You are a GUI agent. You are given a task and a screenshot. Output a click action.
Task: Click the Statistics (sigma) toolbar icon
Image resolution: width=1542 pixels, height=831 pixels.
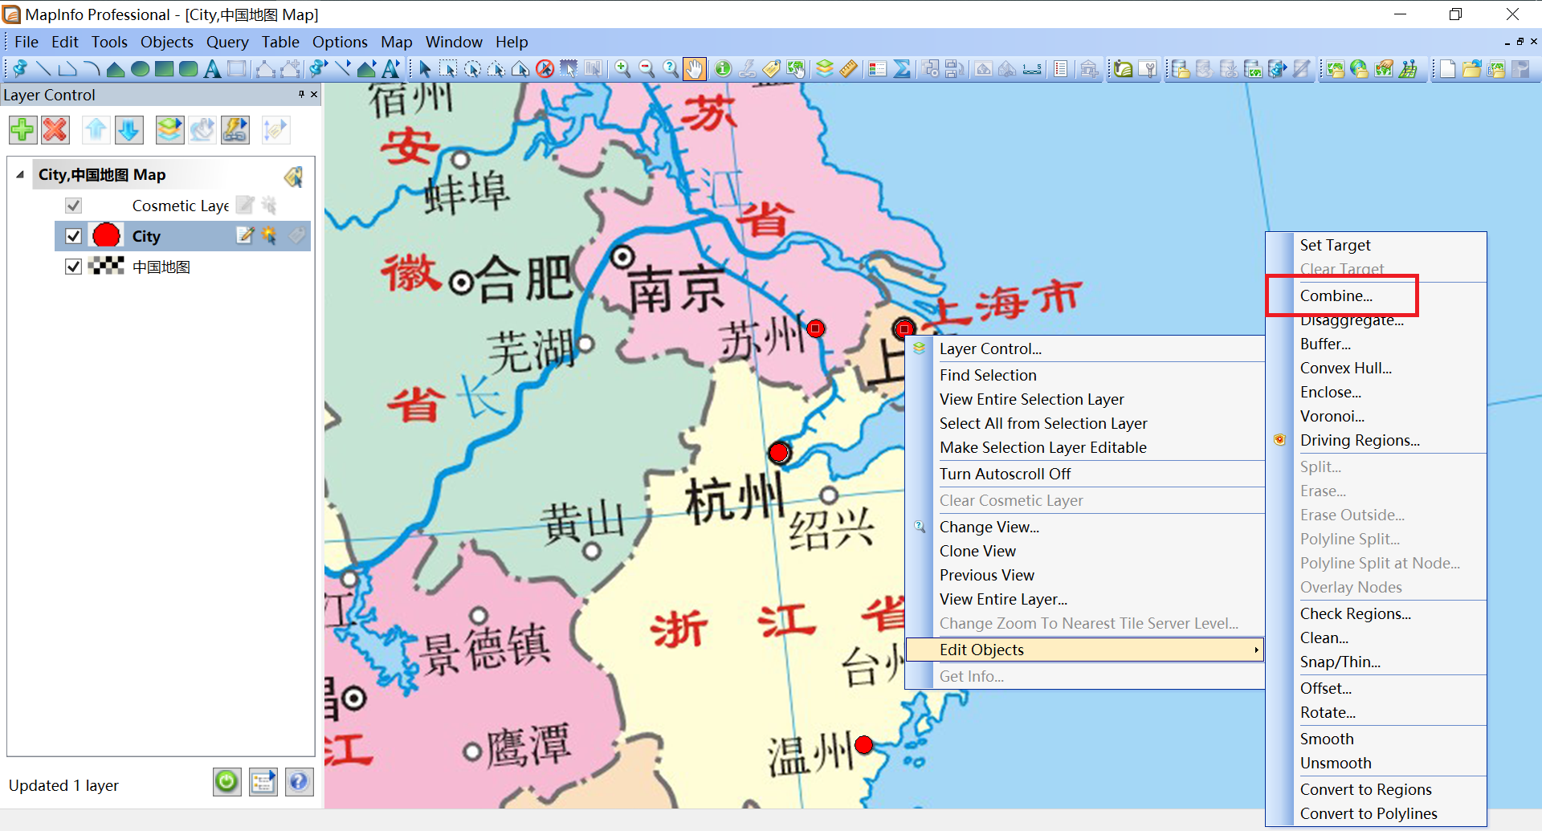[x=902, y=68]
